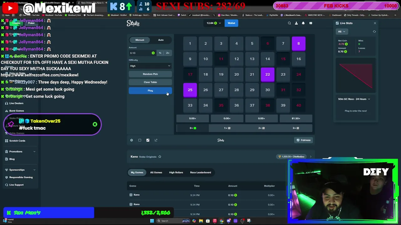Screen dimensions: 401x225
Task: Double the bet with 2× button
Action: tap(168, 53)
